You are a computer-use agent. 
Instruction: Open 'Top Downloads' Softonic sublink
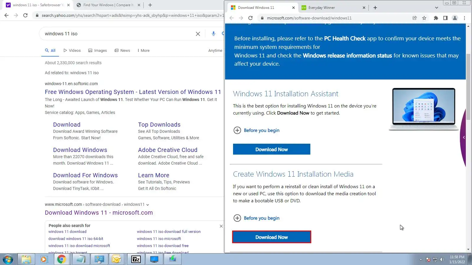click(159, 125)
